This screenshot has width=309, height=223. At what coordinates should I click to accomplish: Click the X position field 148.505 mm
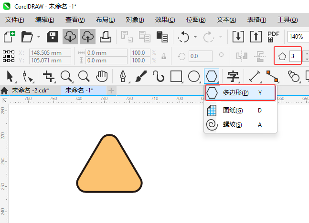[x=50, y=53]
